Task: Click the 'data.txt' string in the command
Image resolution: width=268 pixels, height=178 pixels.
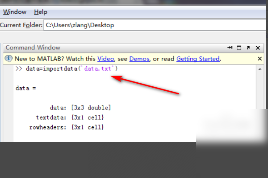Action: click(x=99, y=69)
